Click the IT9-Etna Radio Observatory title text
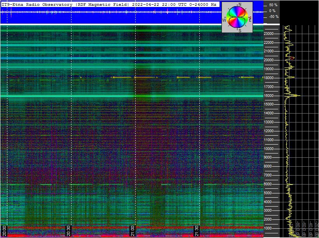 [37, 5]
